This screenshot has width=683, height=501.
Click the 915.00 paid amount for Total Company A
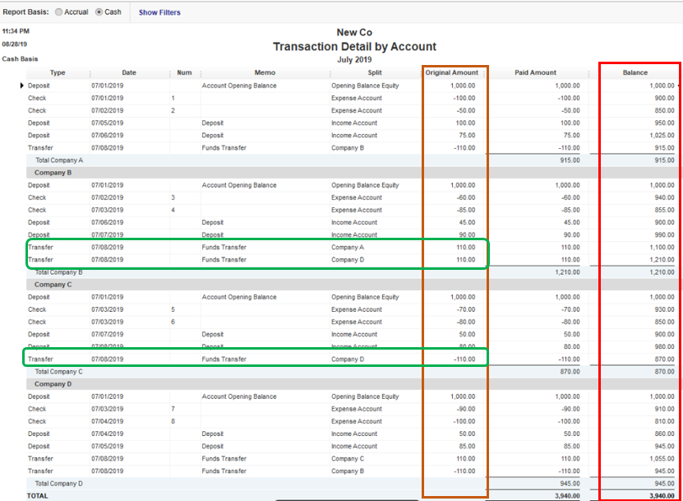(570, 160)
